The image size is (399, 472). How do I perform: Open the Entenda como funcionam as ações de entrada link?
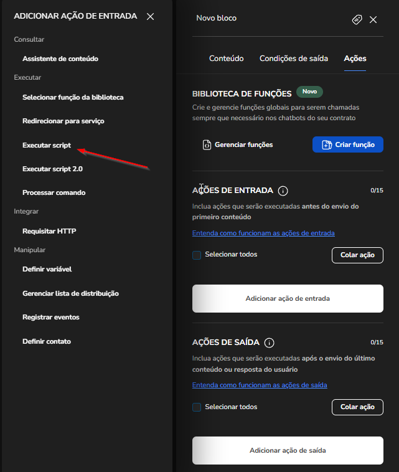[x=263, y=233]
